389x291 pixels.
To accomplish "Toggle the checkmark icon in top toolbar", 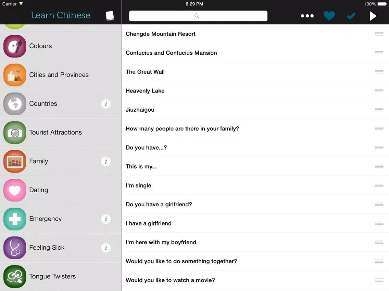I will pos(351,16).
